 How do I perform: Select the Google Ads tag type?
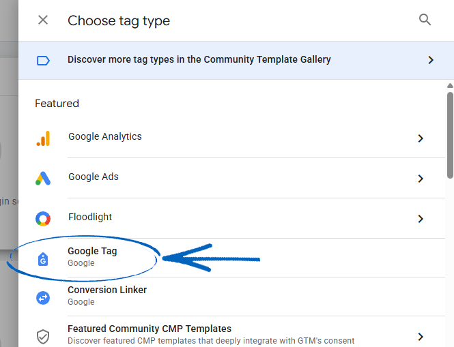(94, 177)
